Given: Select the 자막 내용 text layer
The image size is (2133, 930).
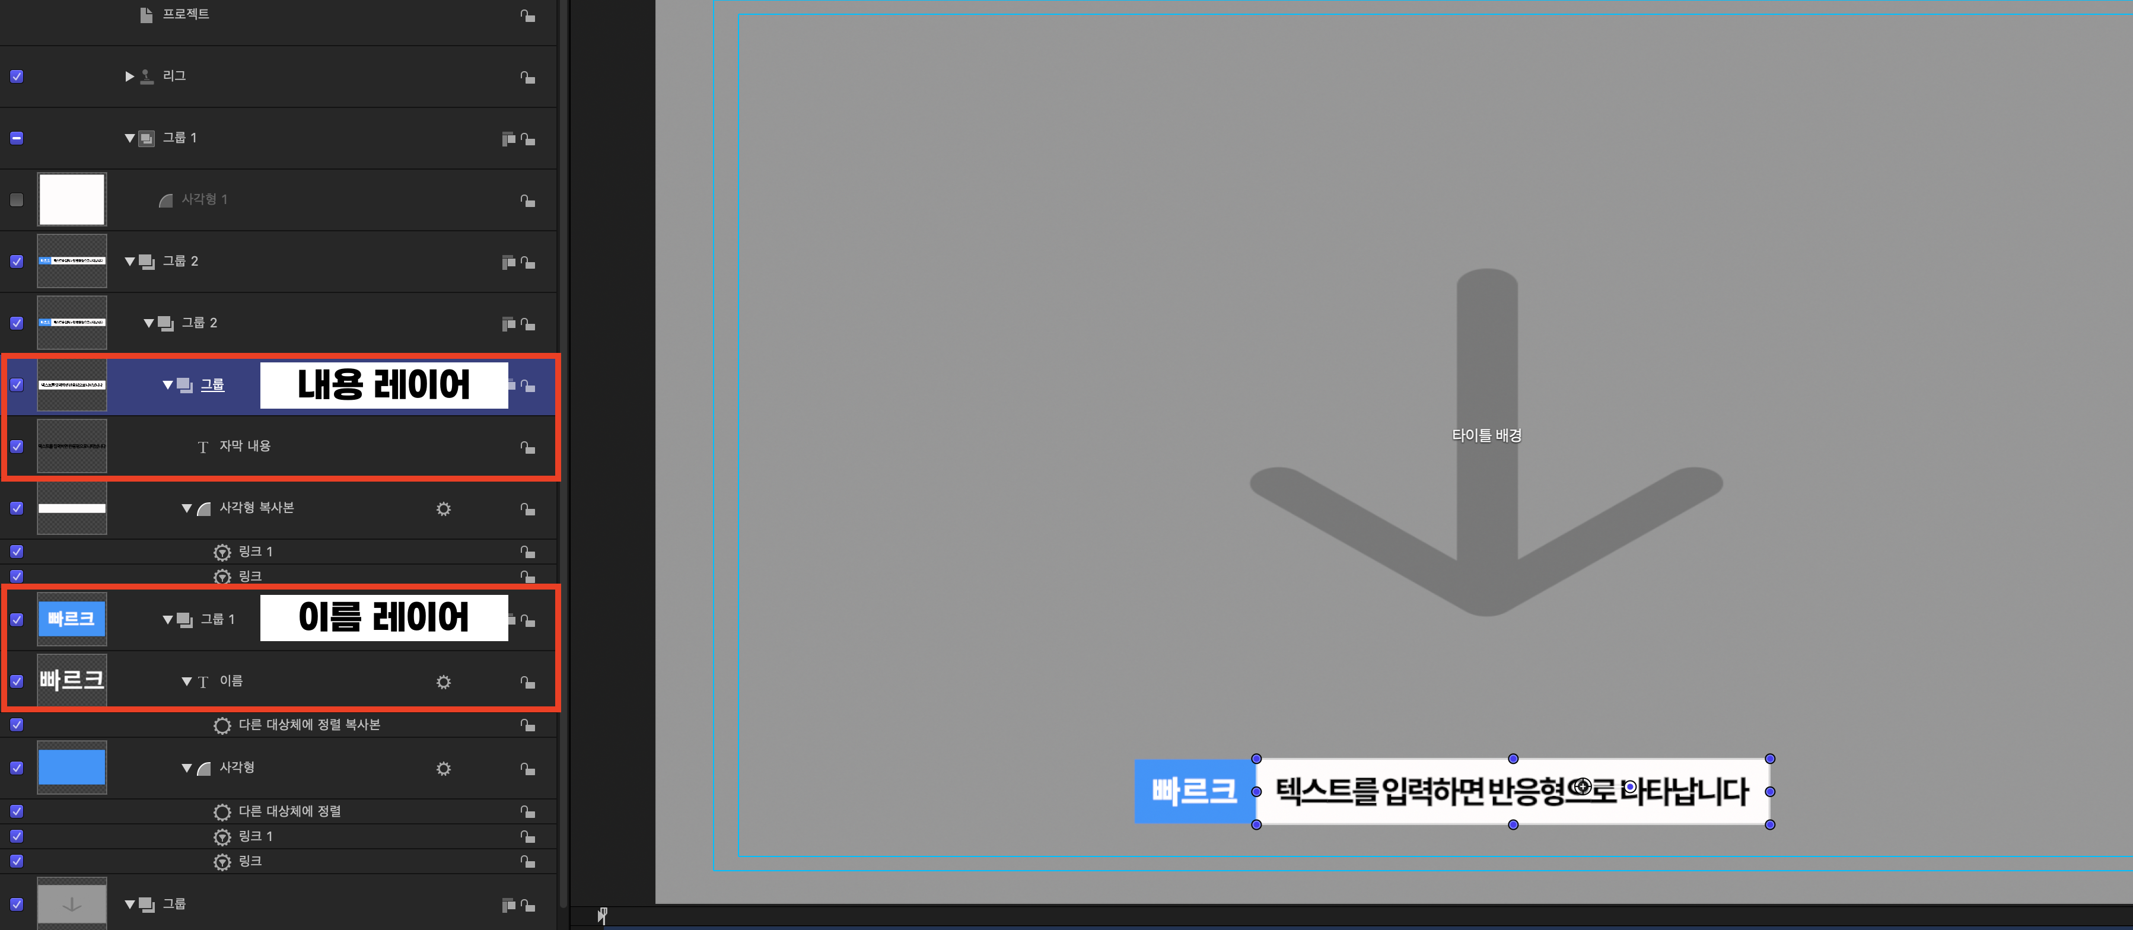Looking at the screenshot, I should (244, 447).
